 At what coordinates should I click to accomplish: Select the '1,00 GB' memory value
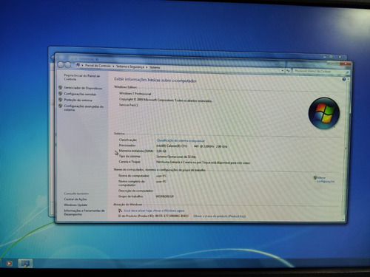click(x=161, y=151)
